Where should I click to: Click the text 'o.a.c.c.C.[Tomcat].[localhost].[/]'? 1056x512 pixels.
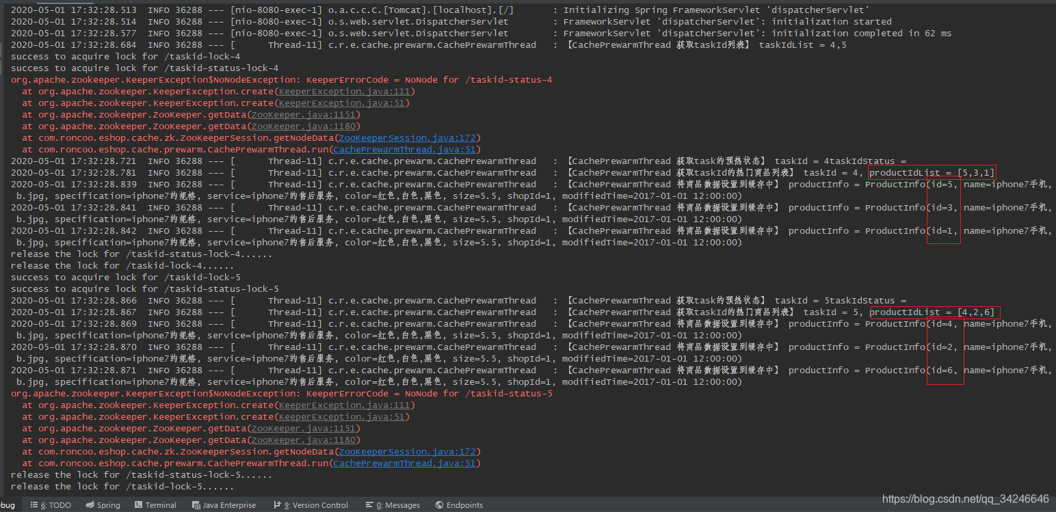point(421,10)
